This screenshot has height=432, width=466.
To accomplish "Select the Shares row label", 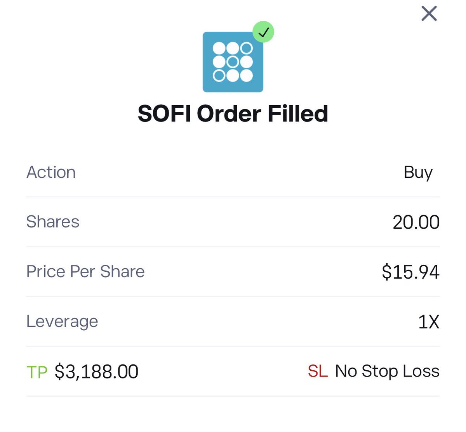I will pos(52,222).
